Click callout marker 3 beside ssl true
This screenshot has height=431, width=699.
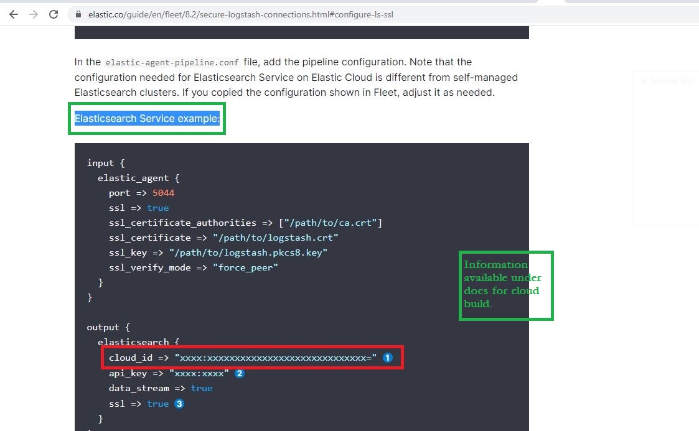(179, 404)
